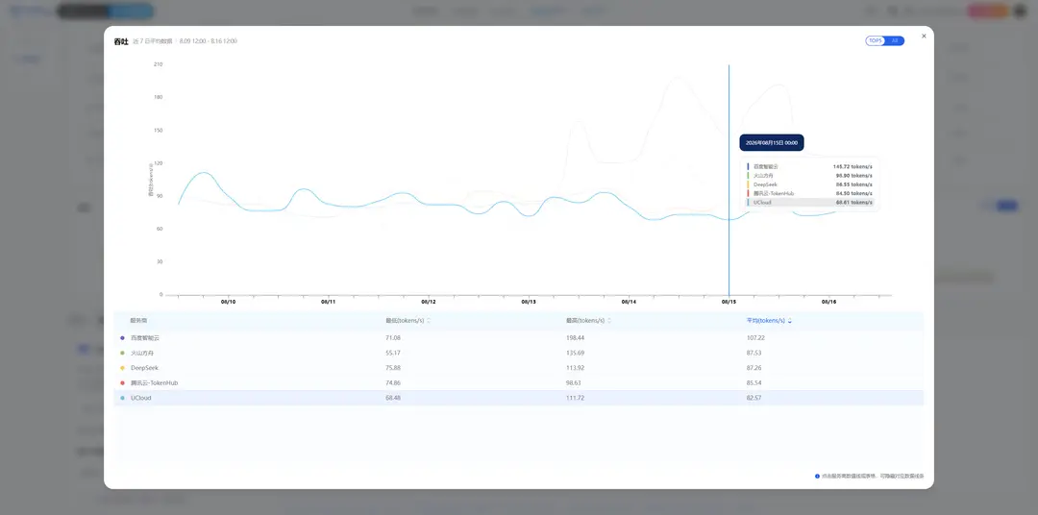Screen dimensions: 1038x515
Task: Click tooltip entry 火山方舟 95.90 tokens/s
Action: 810,176
